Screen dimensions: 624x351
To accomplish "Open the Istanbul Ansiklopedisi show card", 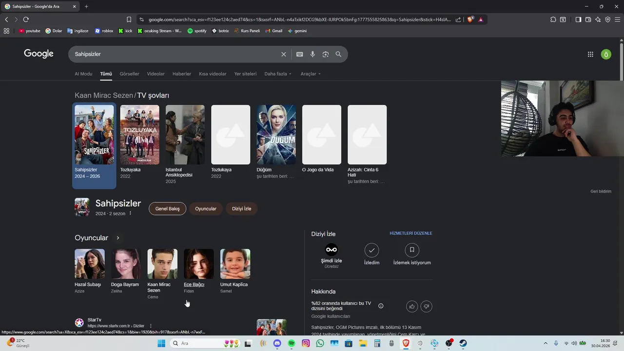I will coord(185,145).
